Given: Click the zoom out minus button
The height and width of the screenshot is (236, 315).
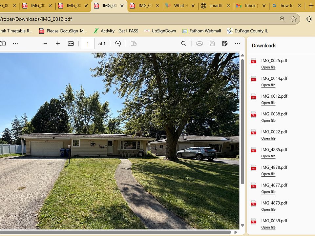Looking at the screenshot, I should tap(45, 44).
